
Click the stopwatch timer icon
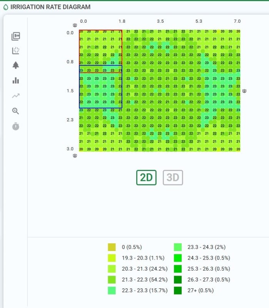click(x=16, y=126)
